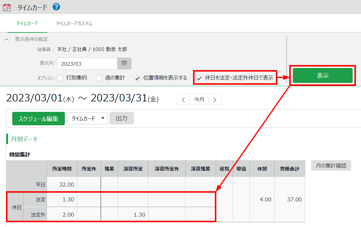
Task: Click the 表示月 input field showing 2023/03
Action: coord(87,64)
